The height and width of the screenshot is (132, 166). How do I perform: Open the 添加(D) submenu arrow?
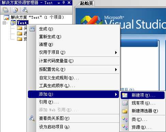coord(116,94)
